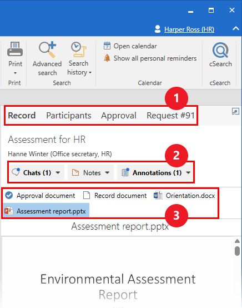242x308 pixels.
Task: Open the Request #91 tab
Action: (170, 116)
